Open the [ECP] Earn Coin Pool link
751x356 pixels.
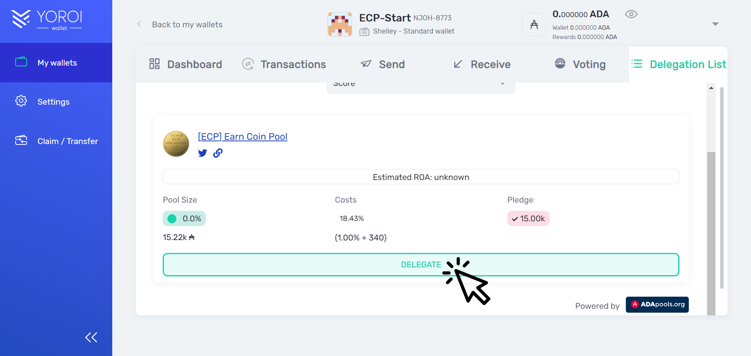pos(243,137)
